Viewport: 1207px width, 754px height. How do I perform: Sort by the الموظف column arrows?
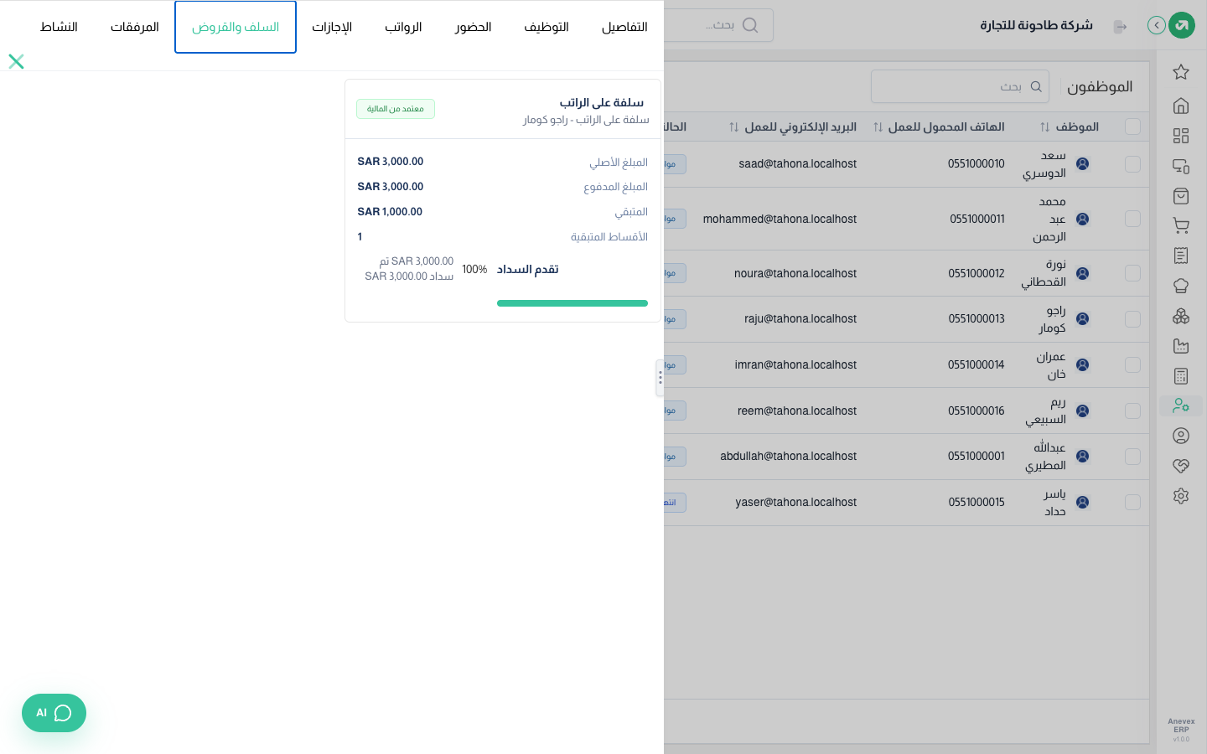1044,127
